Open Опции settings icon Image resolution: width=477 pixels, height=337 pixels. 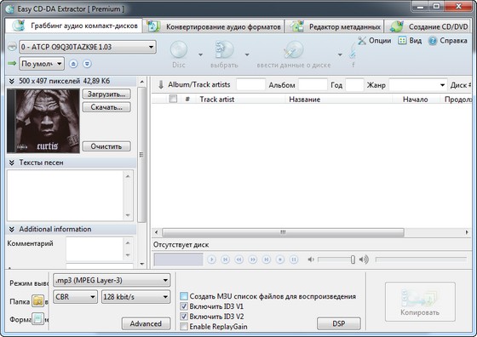click(362, 41)
